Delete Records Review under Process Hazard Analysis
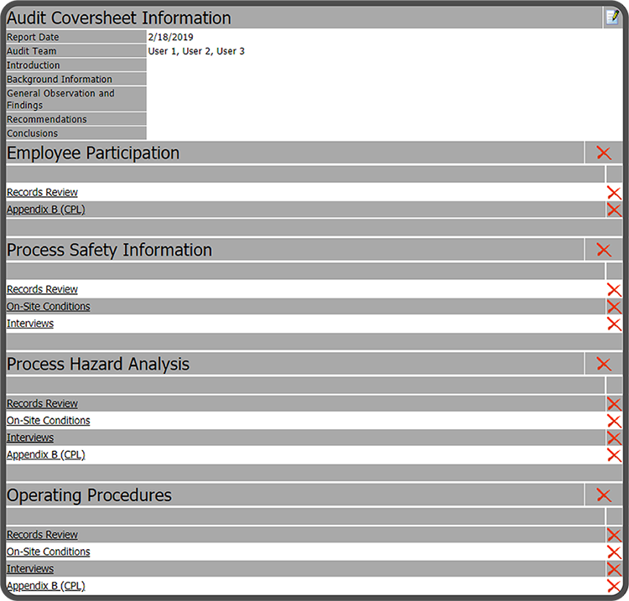 614,404
